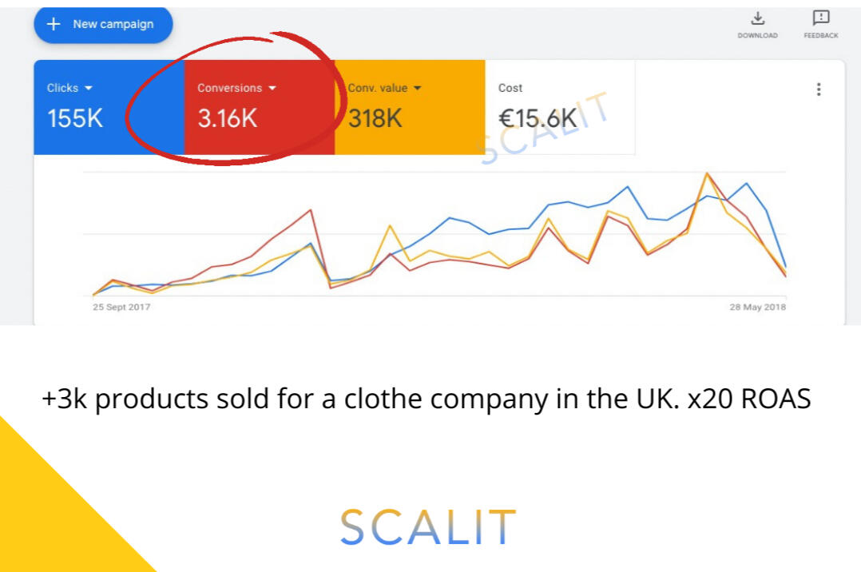The height and width of the screenshot is (572, 861).
Task: Select the red Conversions metric card
Action: tap(260, 107)
